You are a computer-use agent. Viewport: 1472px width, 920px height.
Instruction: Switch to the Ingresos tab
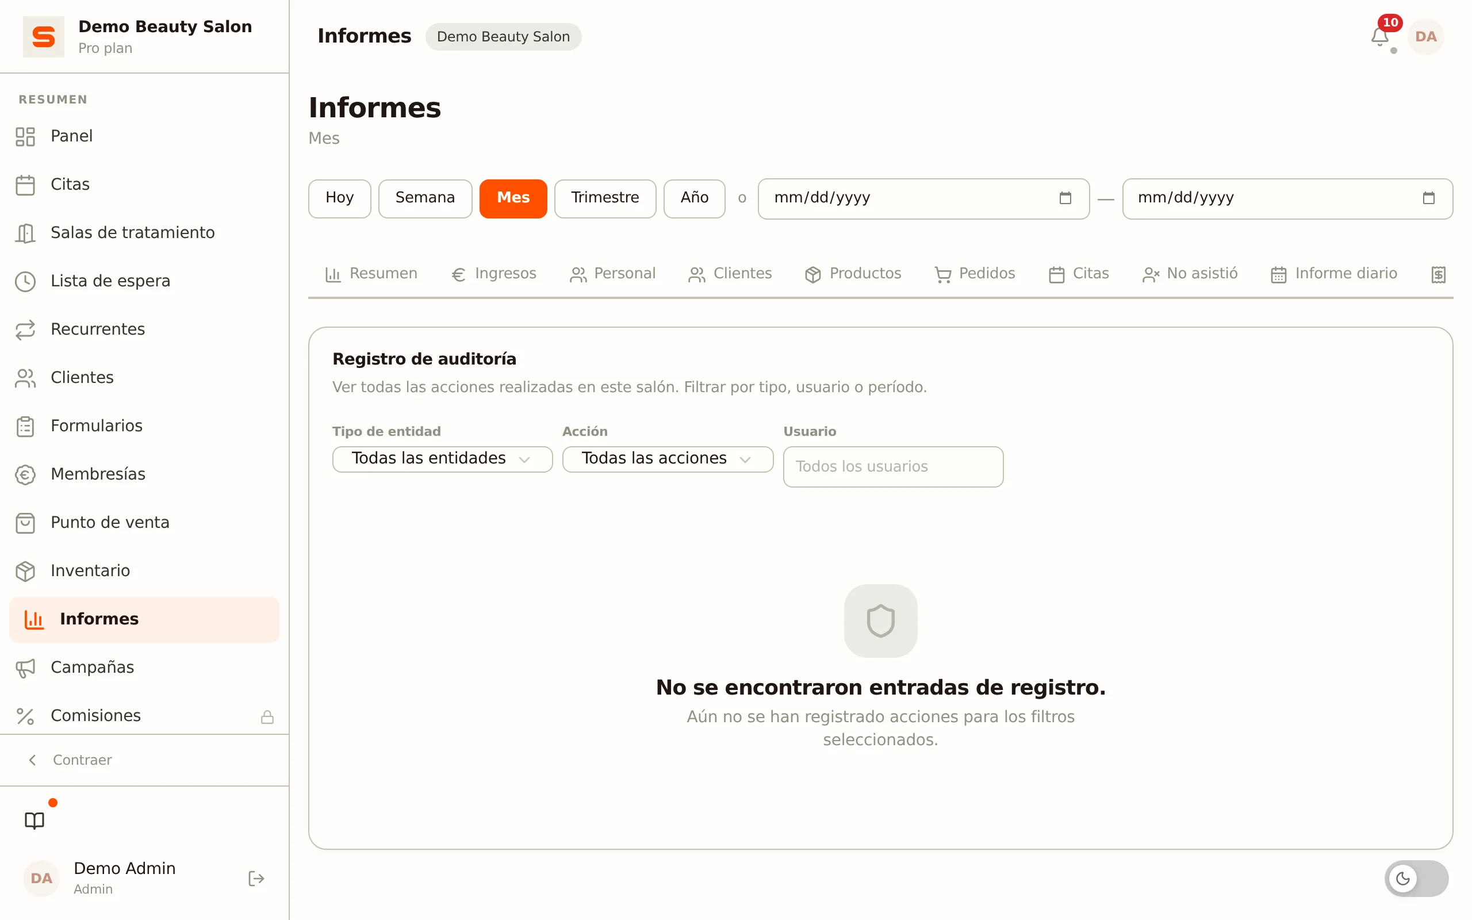click(493, 274)
